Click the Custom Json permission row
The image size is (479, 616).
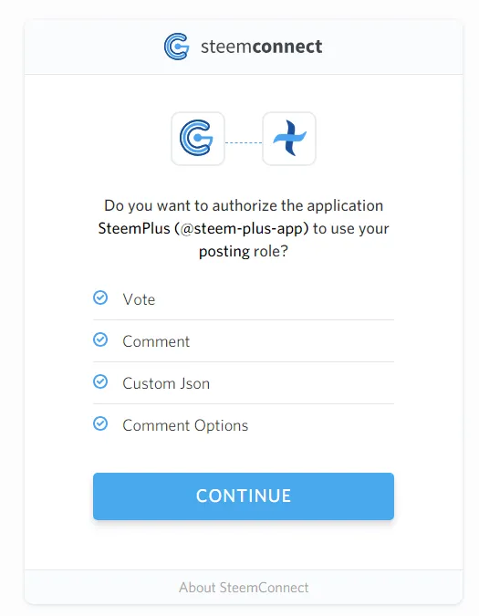pos(244,383)
